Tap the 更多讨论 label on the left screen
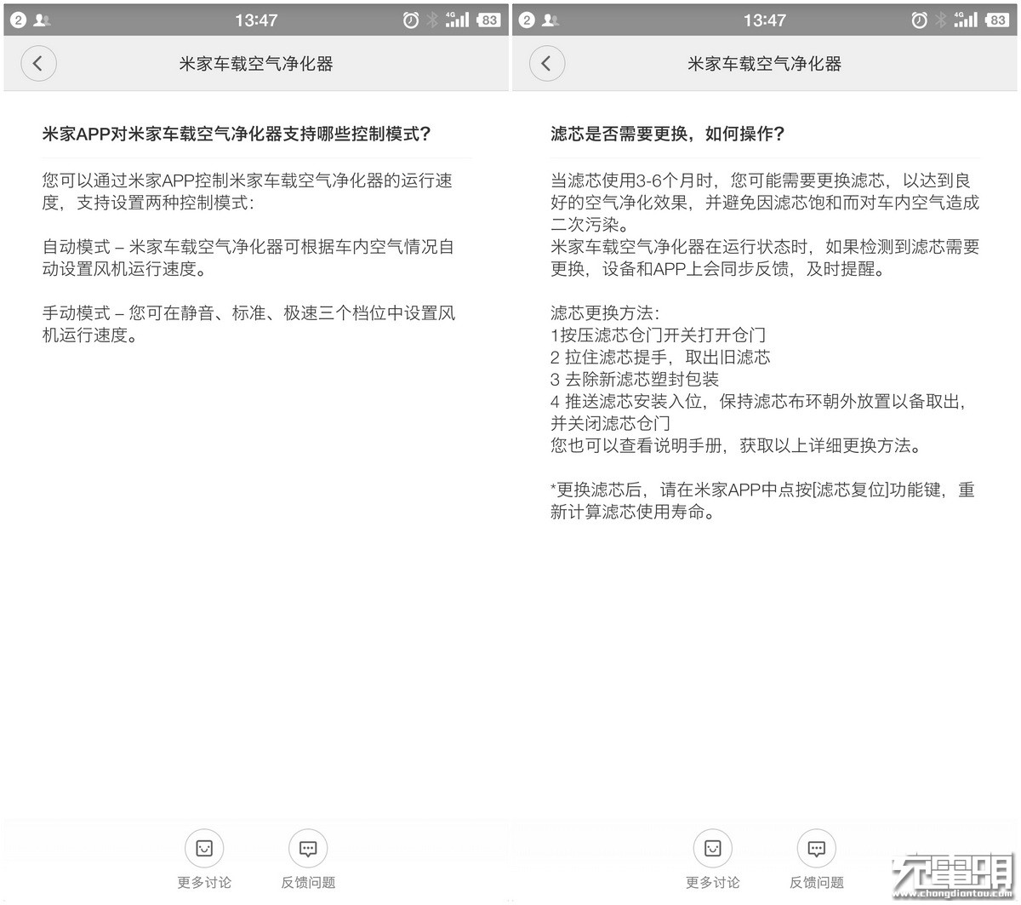 click(204, 882)
